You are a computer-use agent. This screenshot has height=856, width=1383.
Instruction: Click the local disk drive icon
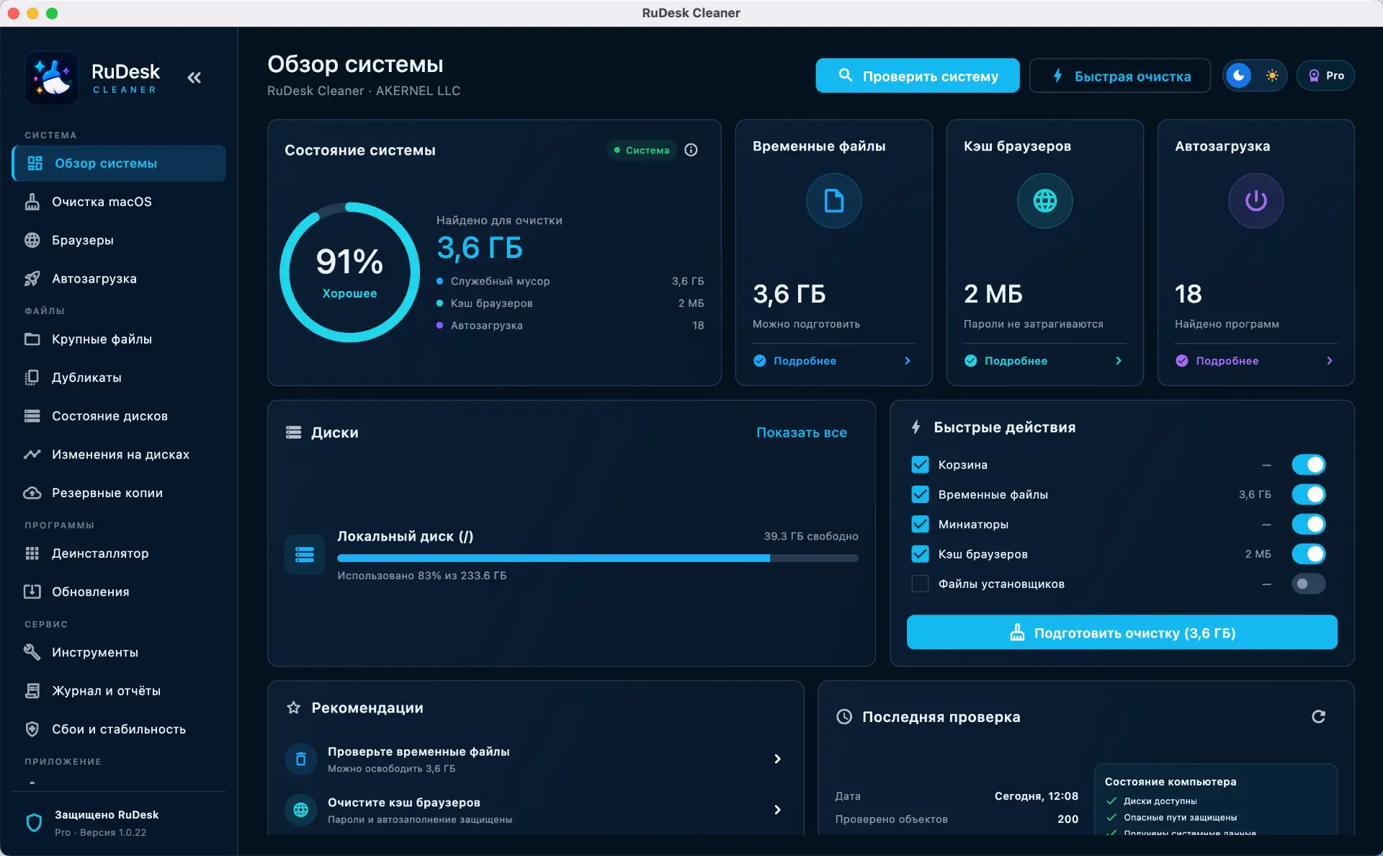coord(305,554)
